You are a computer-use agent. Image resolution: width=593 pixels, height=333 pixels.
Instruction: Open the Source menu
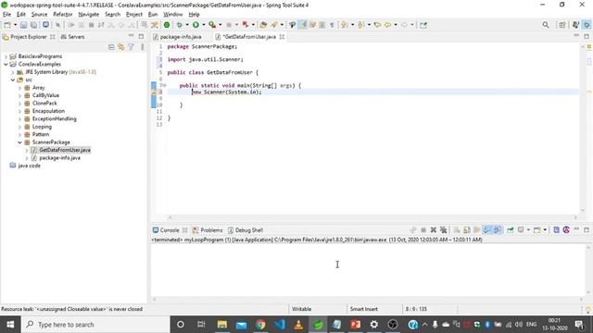(39, 15)
